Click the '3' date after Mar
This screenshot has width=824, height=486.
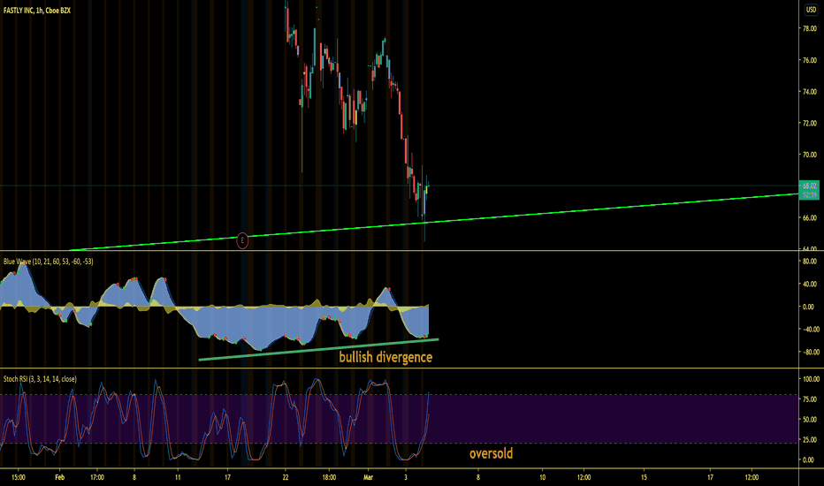click(406, 477)
